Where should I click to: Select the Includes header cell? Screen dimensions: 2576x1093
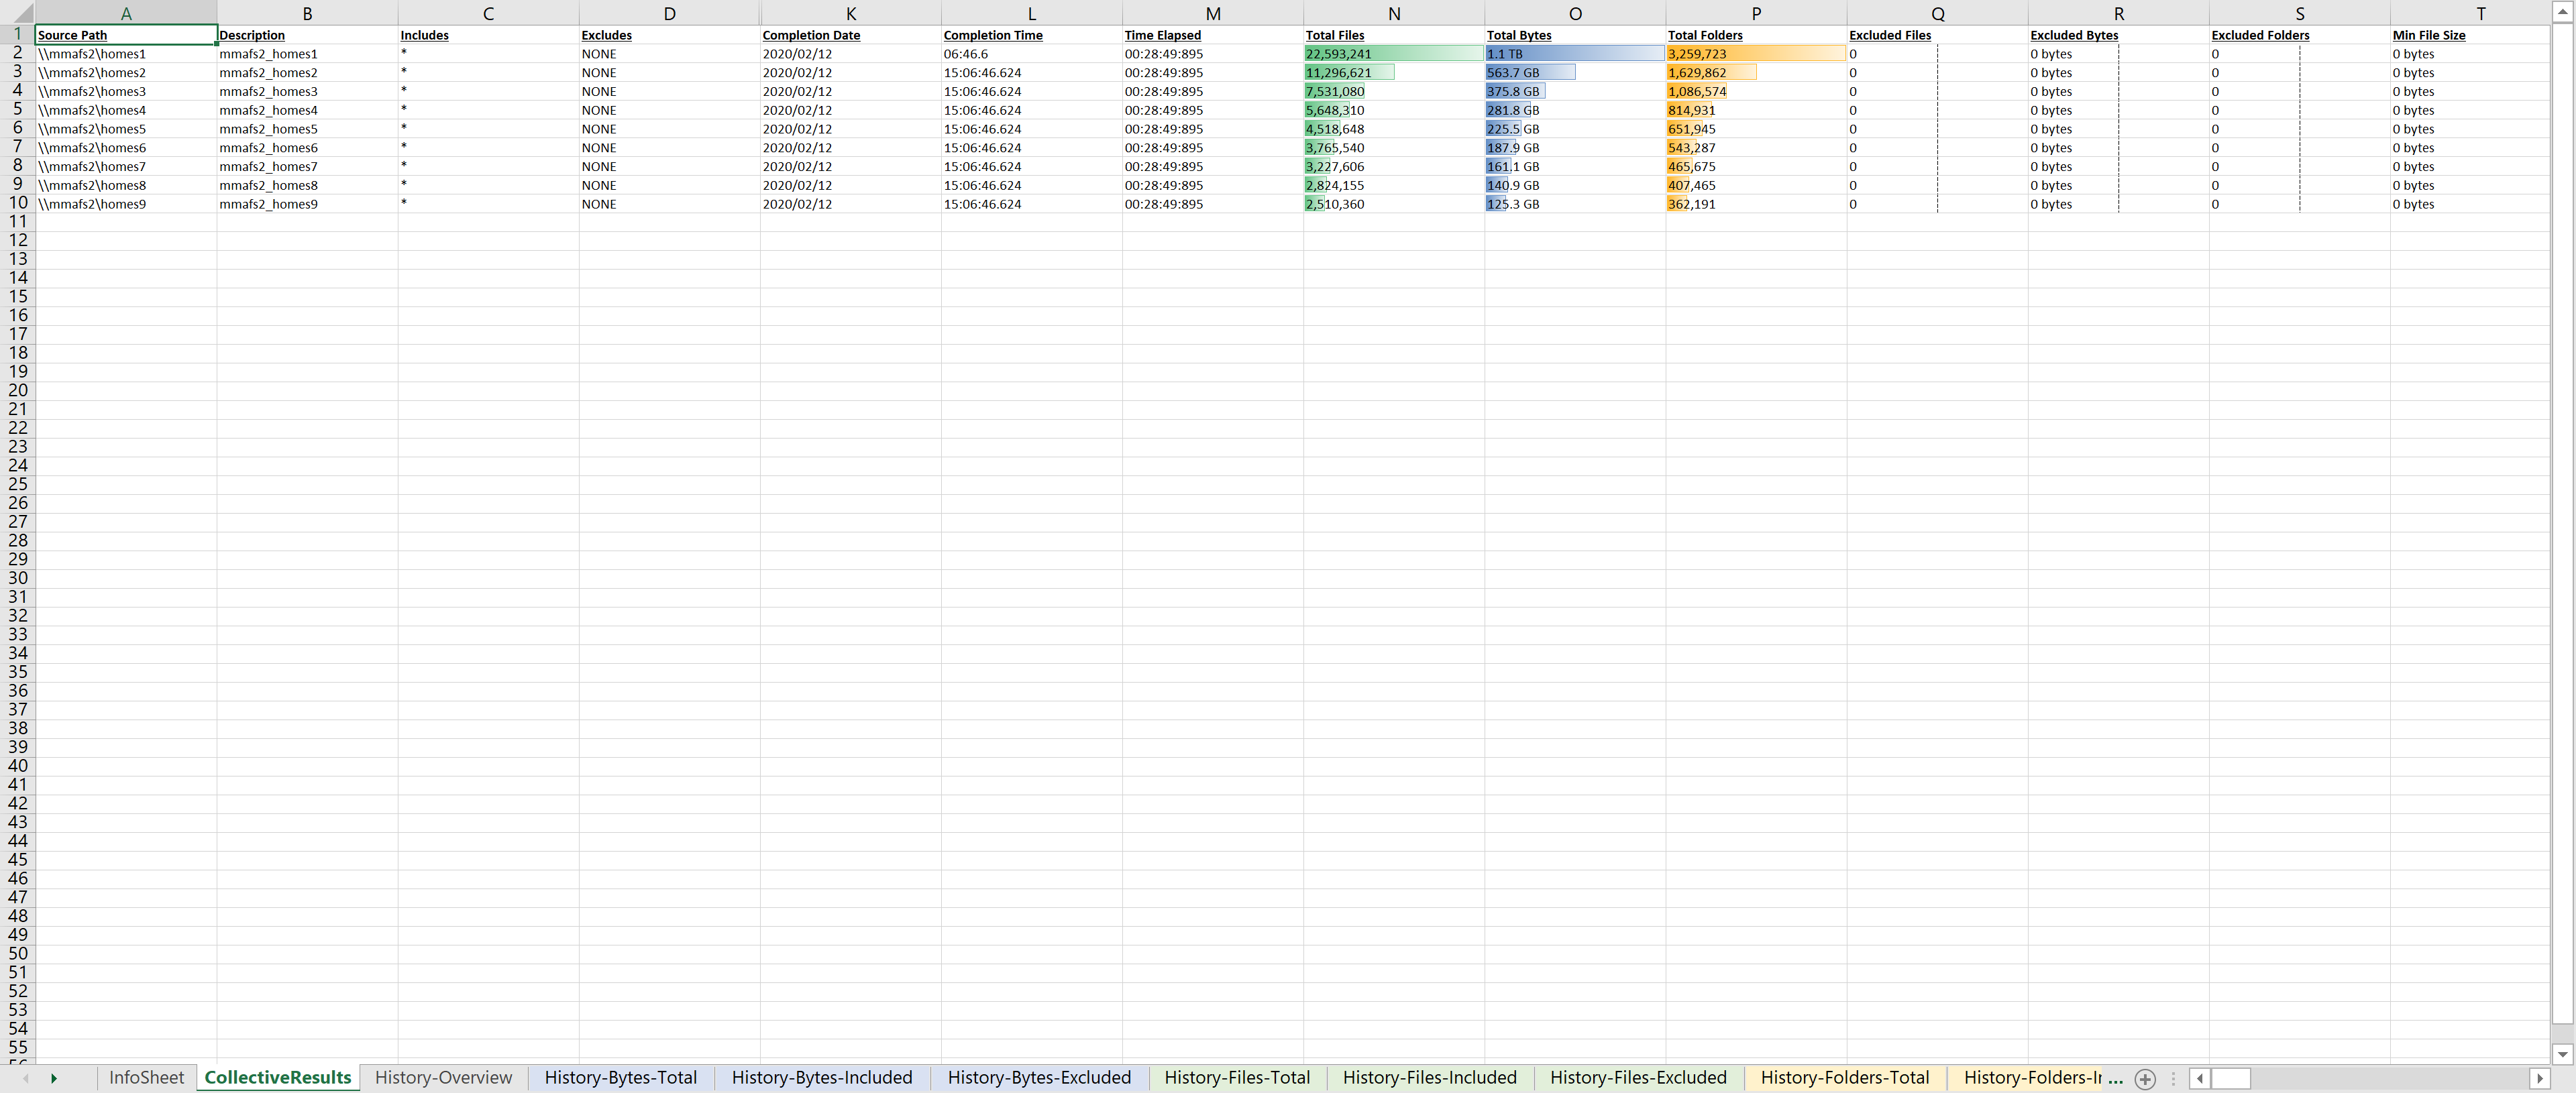click(488, 35)
